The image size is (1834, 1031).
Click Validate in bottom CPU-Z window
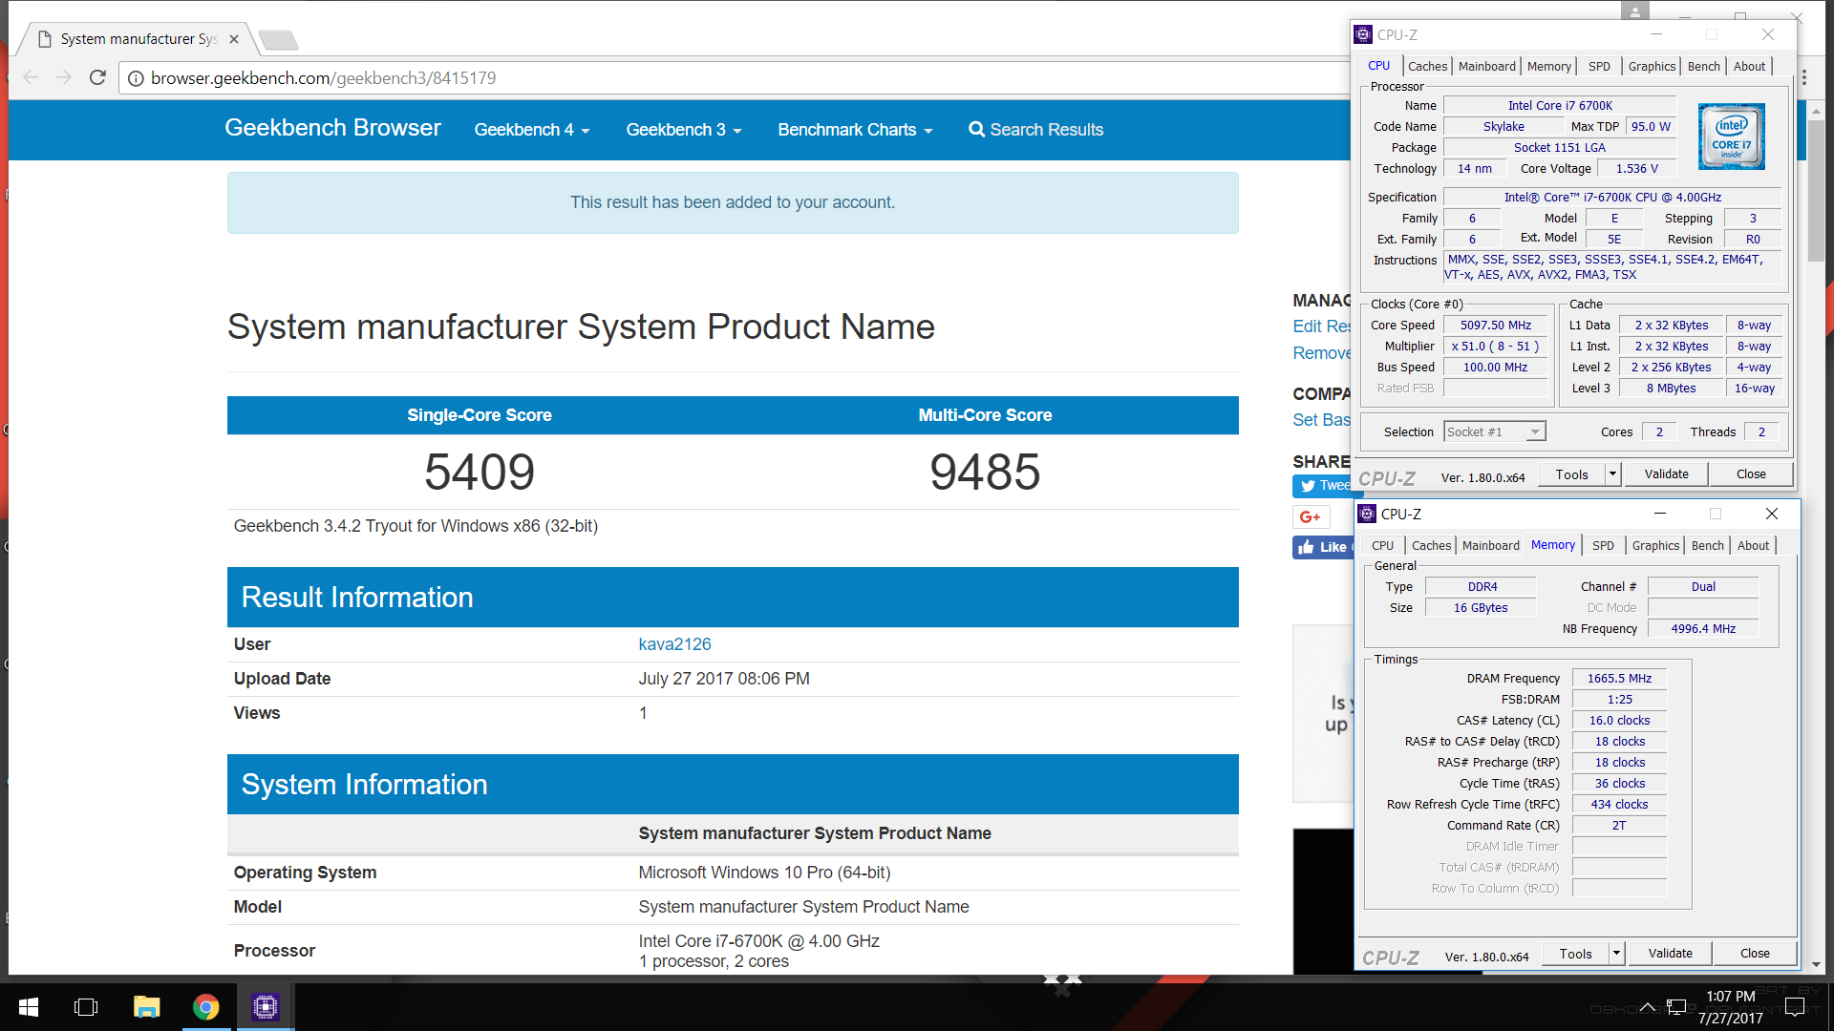point(1670,953)
